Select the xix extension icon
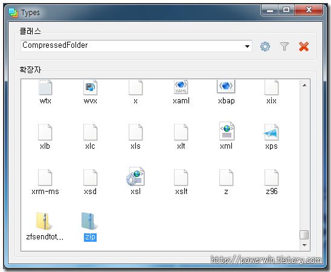Screen dimensions: 331x272 pyautogui.click(x=271, y=88)
